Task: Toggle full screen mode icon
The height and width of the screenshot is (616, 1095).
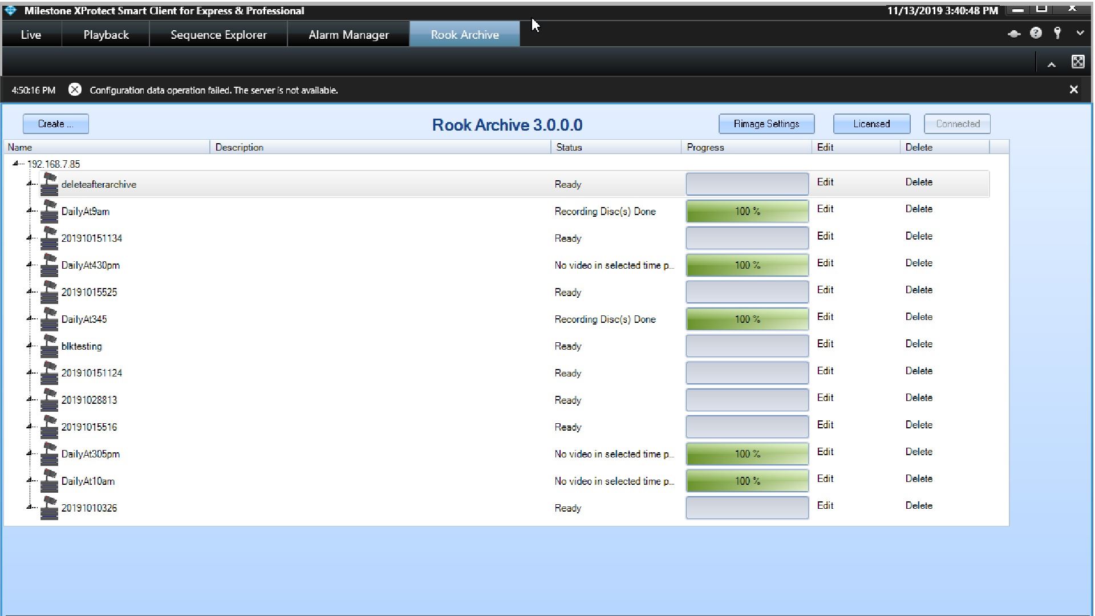Action: [x=1078, y=62]
